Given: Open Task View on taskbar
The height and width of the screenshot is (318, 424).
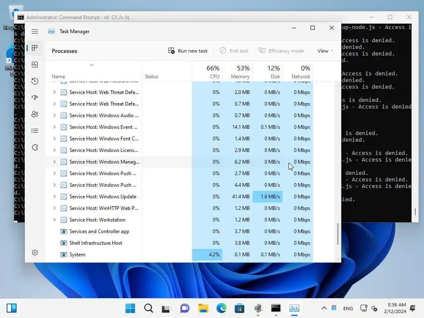Looking at the screenshot, I should click(x=166, y=308).
